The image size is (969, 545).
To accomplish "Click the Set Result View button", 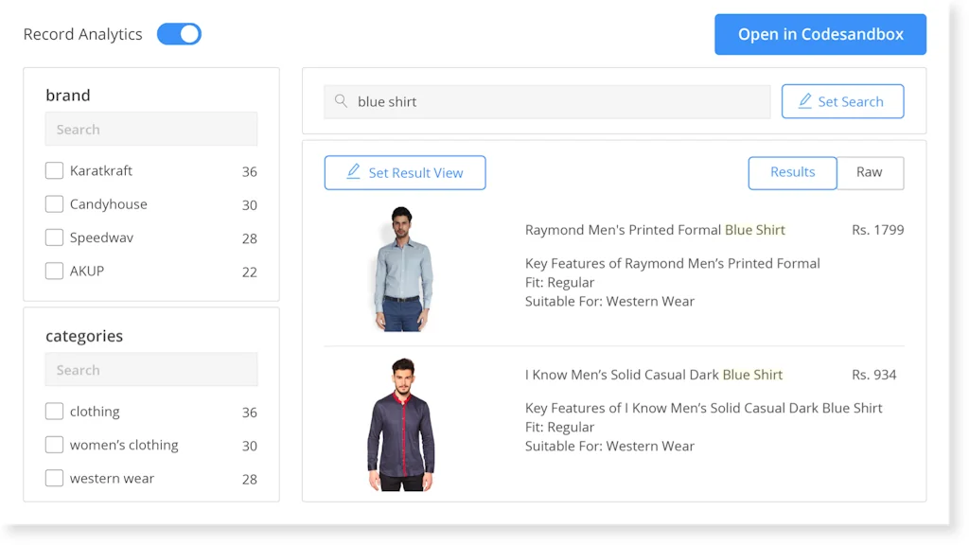I will tap(405, 172).
